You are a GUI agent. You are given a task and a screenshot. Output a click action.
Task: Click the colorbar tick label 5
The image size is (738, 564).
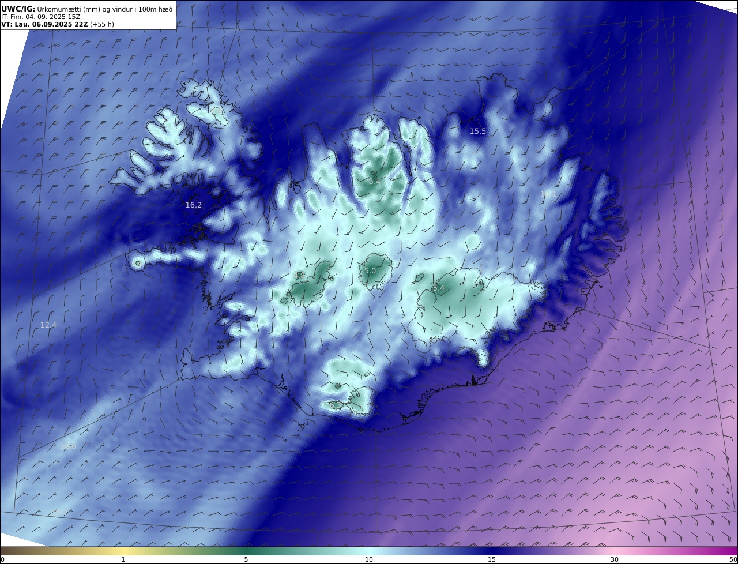[246, 559]
